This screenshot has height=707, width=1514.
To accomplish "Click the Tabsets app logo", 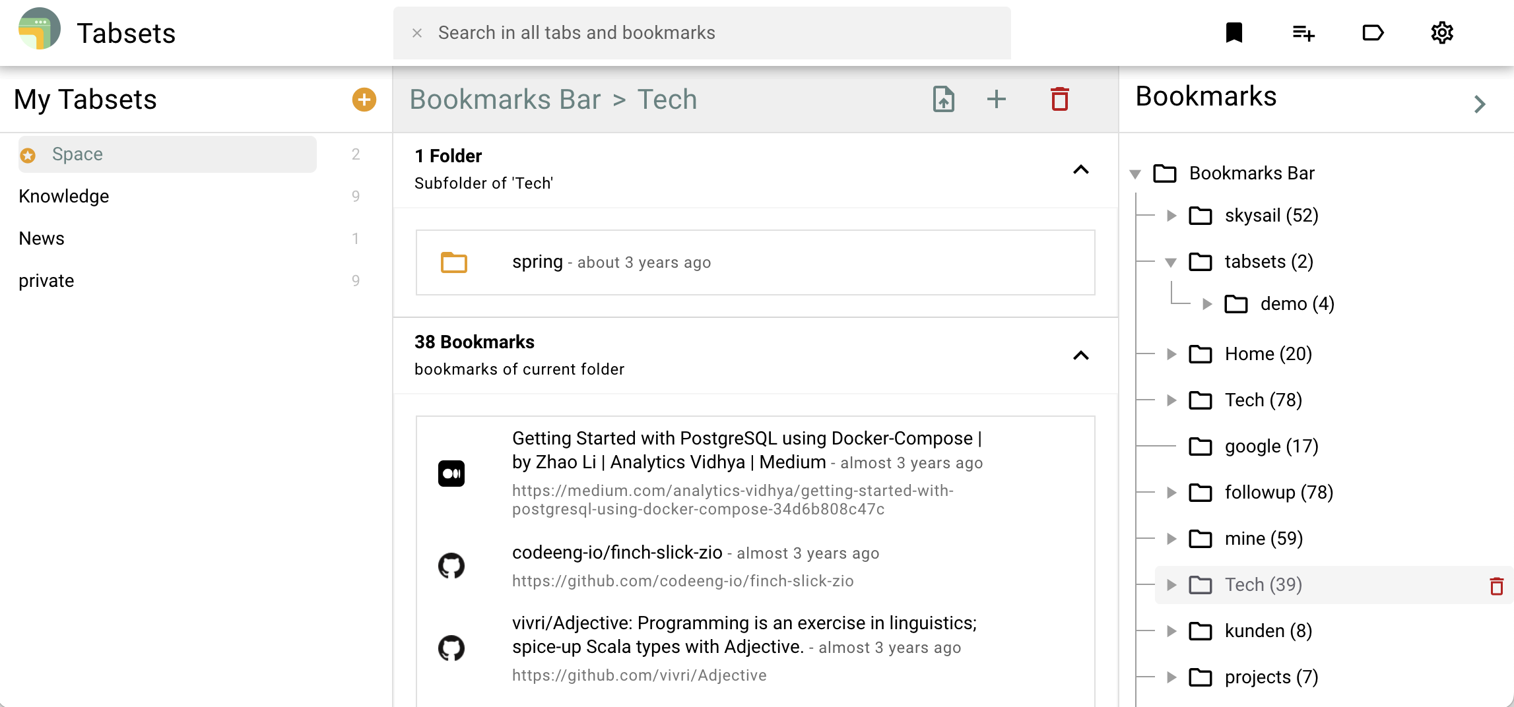I will coord(40,30).
